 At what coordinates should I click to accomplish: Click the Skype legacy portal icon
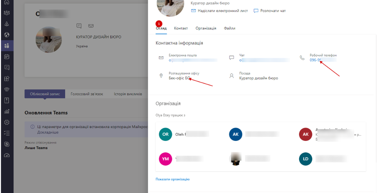pos(7,144)
